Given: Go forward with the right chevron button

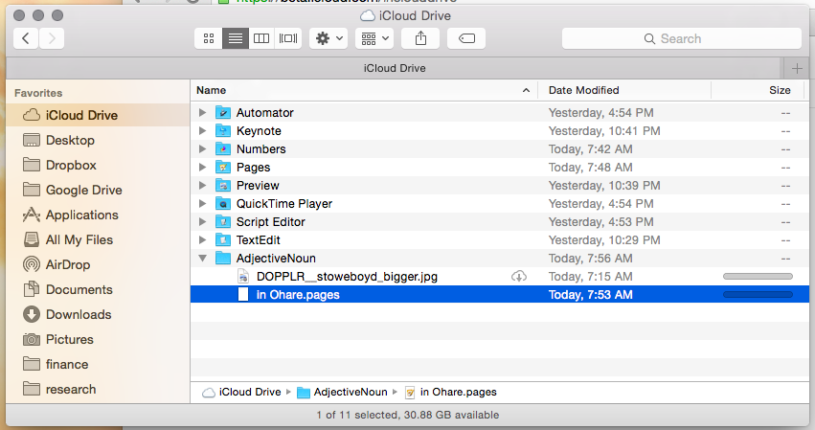Looking at the screenshot, I should point(52,38).
